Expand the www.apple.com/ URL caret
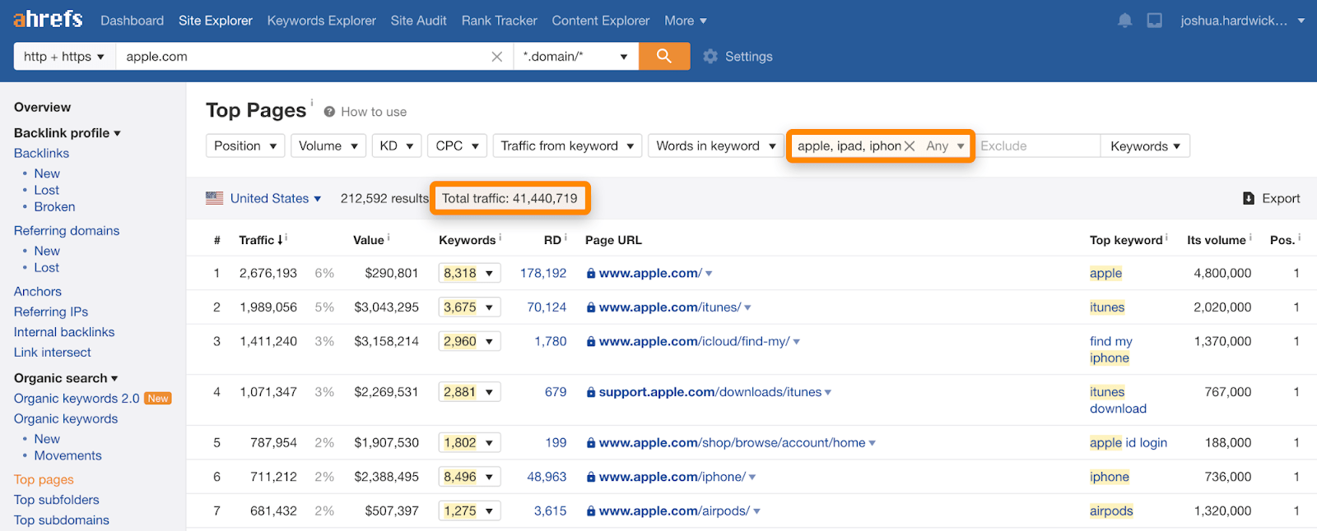 point(709,274)
